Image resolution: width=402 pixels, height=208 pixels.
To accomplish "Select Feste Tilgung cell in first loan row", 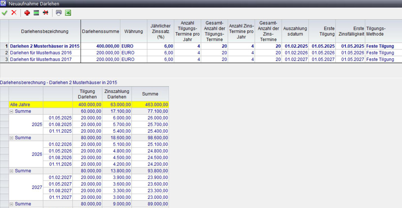I will coord(380,46).
